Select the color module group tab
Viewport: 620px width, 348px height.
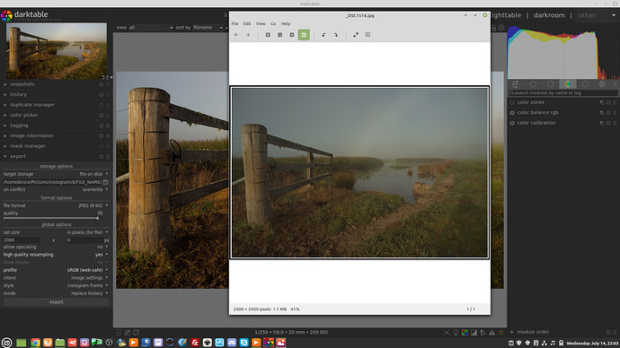(568, 84)
